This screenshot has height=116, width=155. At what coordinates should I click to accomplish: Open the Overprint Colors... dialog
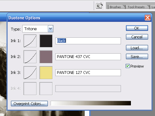pyautogui.click(x=29, y=104)
